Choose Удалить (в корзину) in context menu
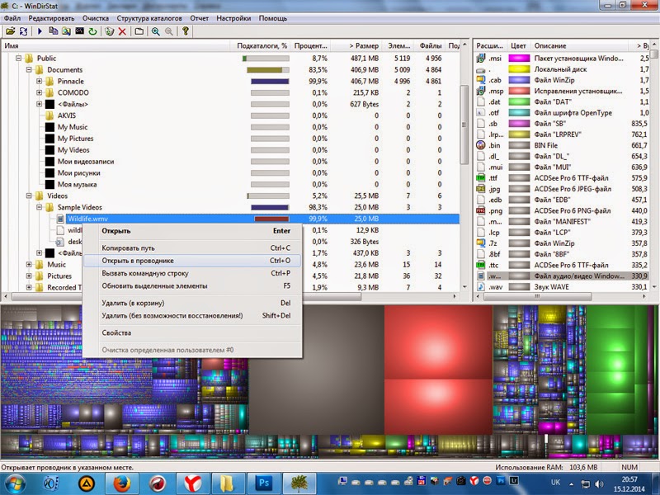This screenshot has height=495, width=660. point(192,303)
